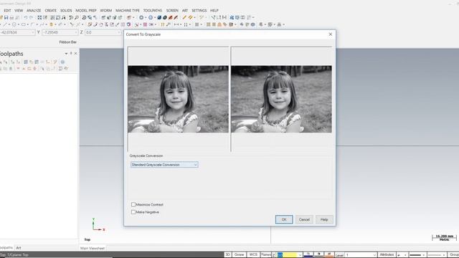
Task: Open the XFORM menu
Action: point(106,10)
